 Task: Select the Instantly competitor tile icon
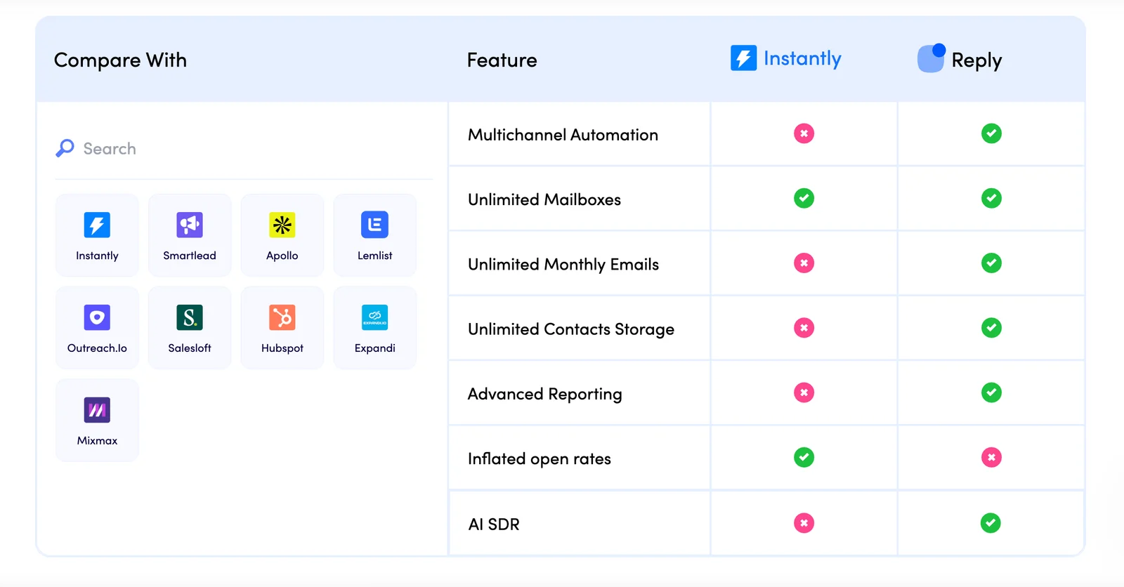[x=97, y=225]
